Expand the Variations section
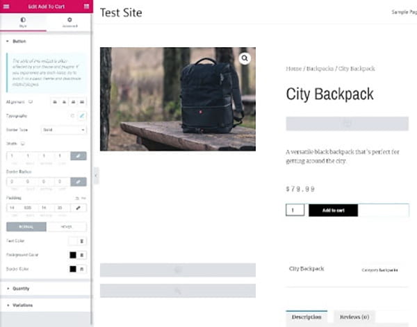 click(22, 305)
